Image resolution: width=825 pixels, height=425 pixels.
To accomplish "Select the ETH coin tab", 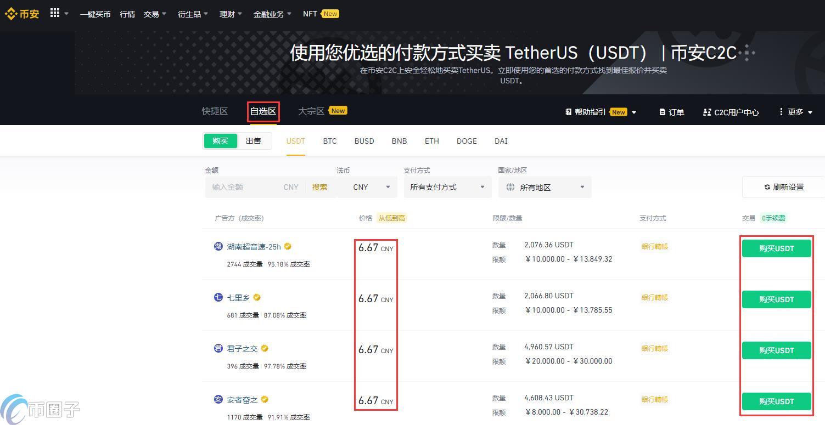I will pos(432,141).
